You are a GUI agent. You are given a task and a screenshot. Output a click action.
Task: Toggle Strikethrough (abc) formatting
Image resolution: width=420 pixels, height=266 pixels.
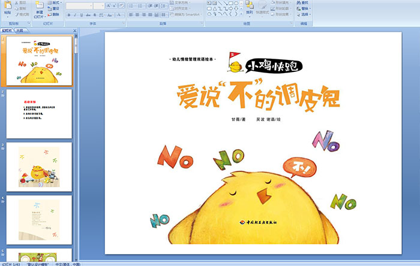point(88,15)
